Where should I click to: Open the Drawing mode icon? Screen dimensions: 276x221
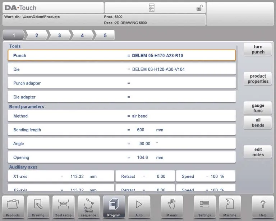pos(38,207)
